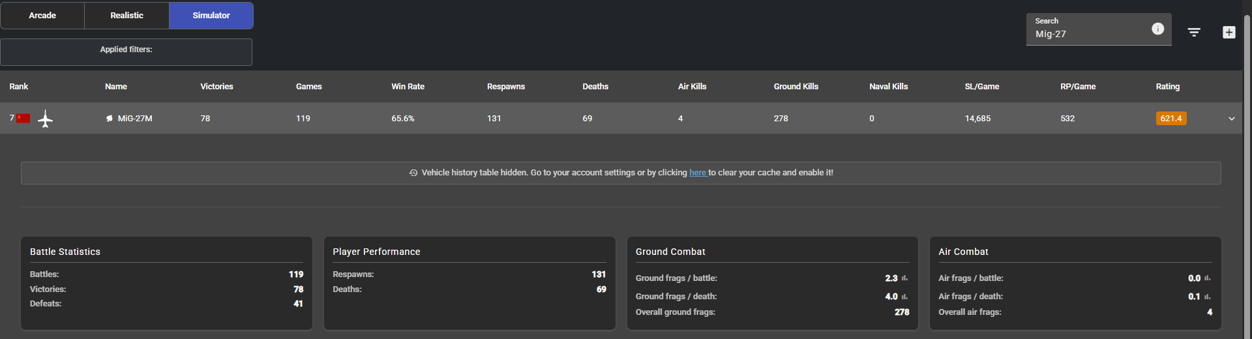1252x339 pixels.
Task: Sort table by Ground Kills column
Action: click(x=796, y=87)
